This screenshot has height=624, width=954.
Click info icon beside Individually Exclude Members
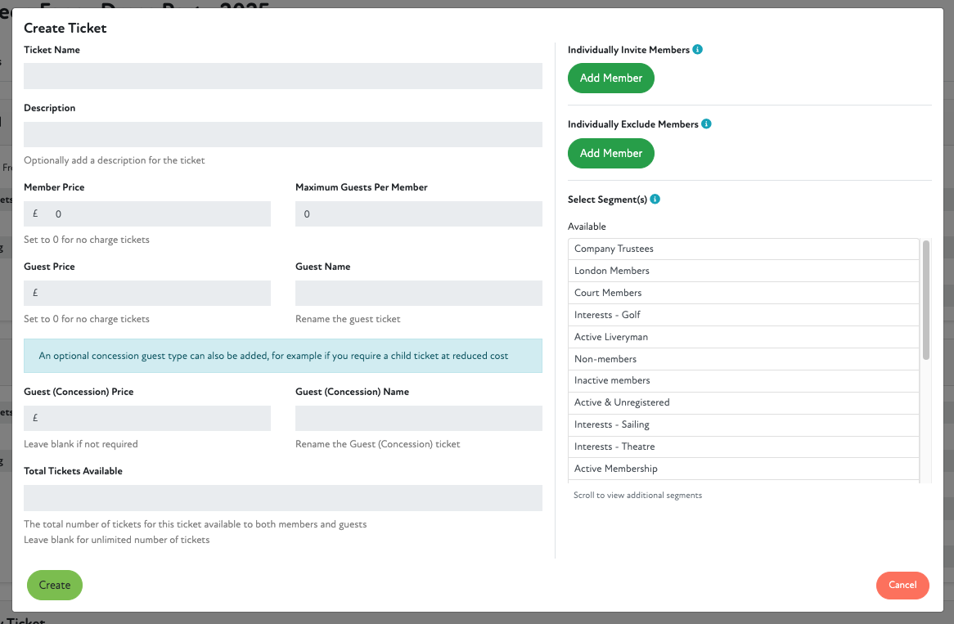click(706, 124)
